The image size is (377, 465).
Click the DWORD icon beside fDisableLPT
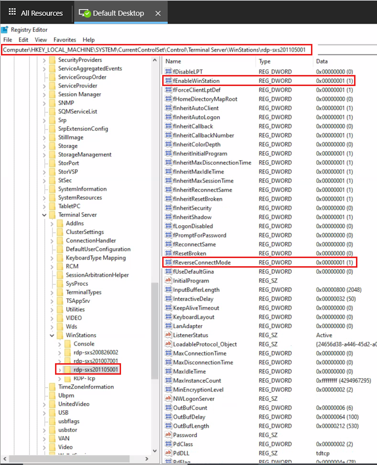168,72
